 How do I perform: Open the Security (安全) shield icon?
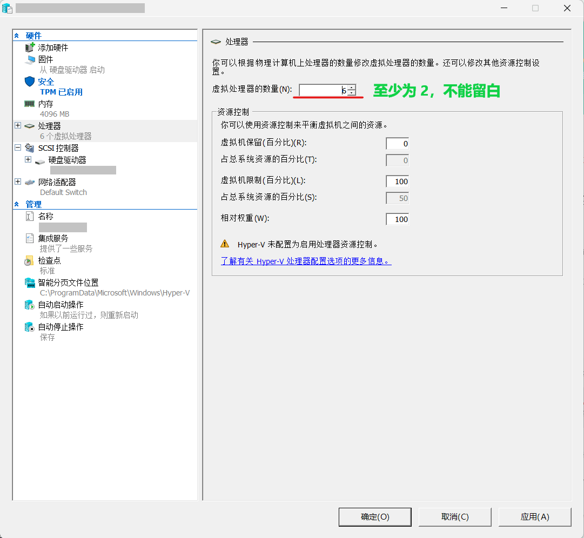30,82
